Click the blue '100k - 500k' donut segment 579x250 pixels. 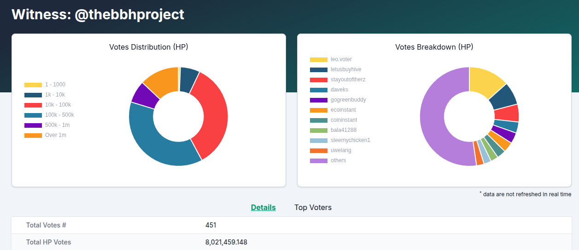pyautogui.click(x=157, y=142)
